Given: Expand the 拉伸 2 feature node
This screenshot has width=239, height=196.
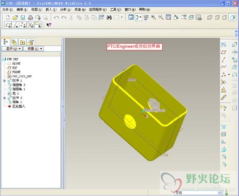Looking at the screenshot, I should click(4, 98).
